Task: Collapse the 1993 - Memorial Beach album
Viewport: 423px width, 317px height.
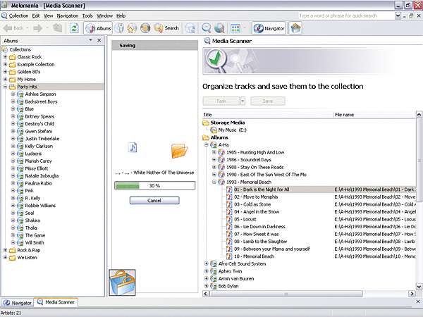Action: tap(214, 182)
